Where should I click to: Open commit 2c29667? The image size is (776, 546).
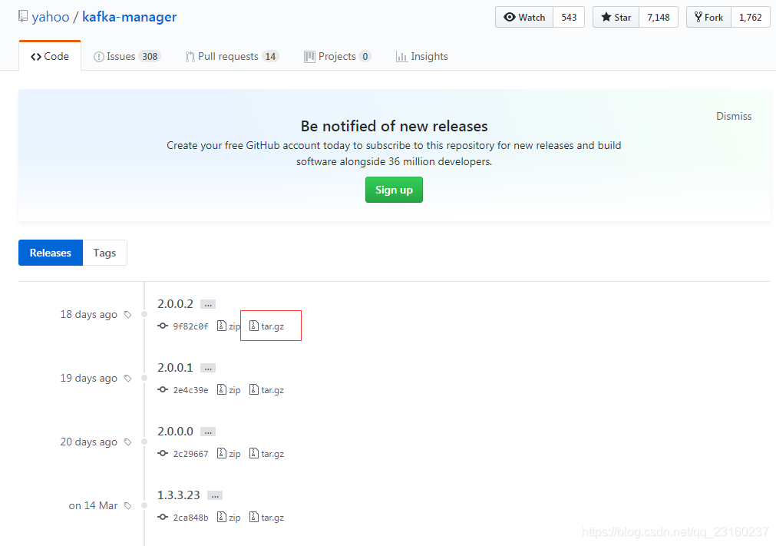pyautogui.click(x=190, y=454)
